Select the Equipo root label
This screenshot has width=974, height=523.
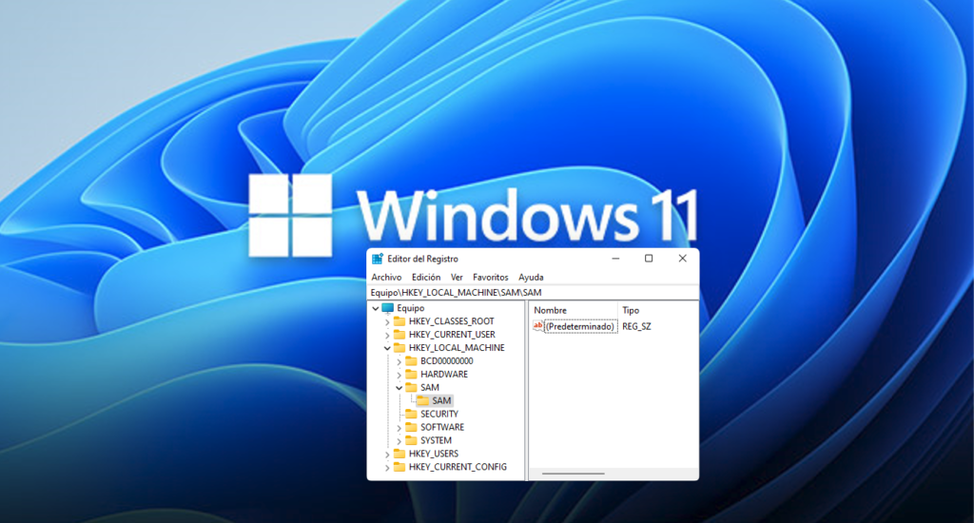(x=411, y=308)
